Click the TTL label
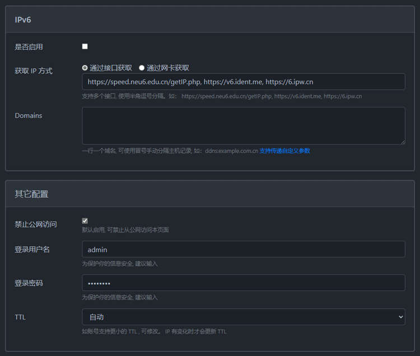 [20, 317]
